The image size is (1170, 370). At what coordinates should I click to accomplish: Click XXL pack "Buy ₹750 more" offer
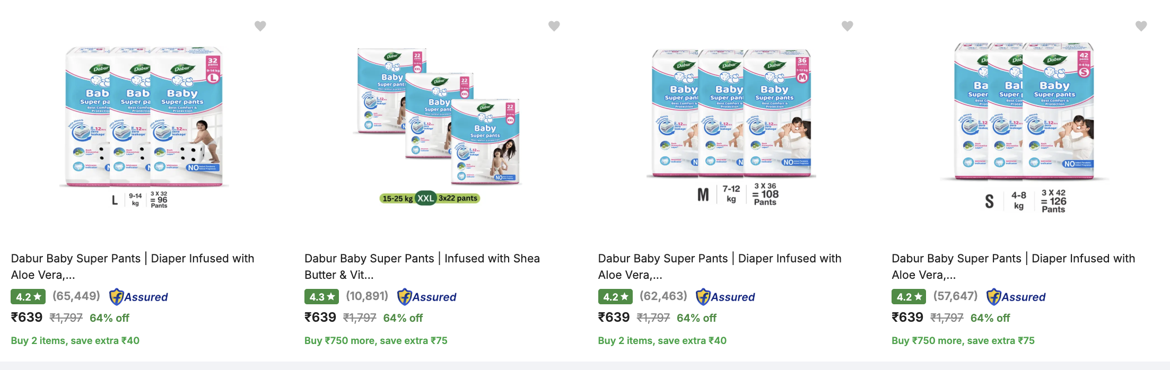click(x=376, y=341)
